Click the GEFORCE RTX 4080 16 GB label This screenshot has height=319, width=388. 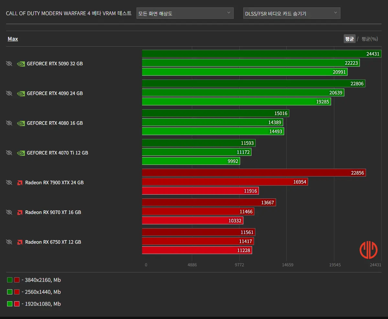click(x=55, y=123)
